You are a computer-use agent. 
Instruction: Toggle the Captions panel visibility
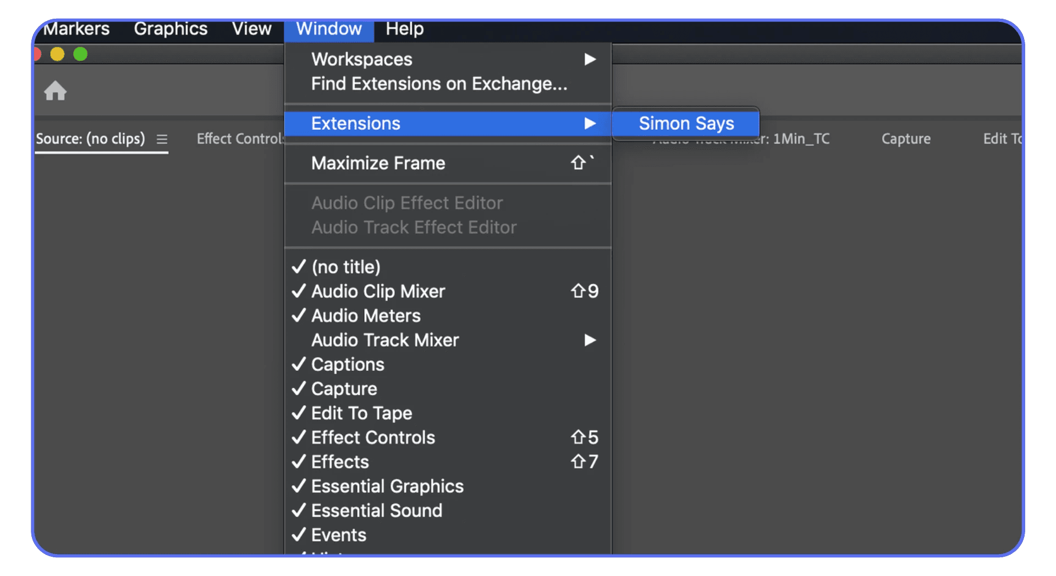coord(346,364)
